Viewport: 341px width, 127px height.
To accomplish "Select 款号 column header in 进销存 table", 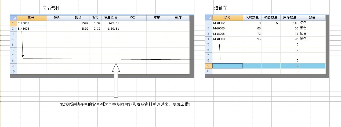I will tap(227, 18).
